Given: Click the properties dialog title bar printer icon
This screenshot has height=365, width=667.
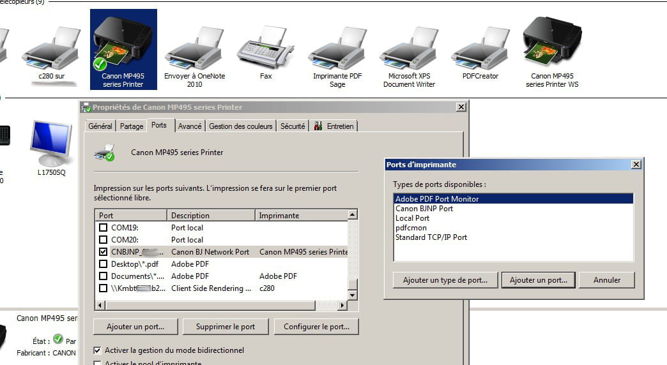Looking at the screenshot, I should (86, 107).
